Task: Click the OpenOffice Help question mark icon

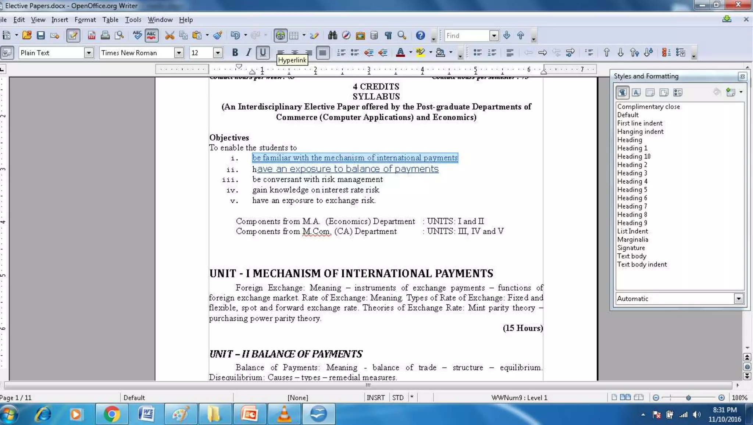Action: click(x=420, y=35)
